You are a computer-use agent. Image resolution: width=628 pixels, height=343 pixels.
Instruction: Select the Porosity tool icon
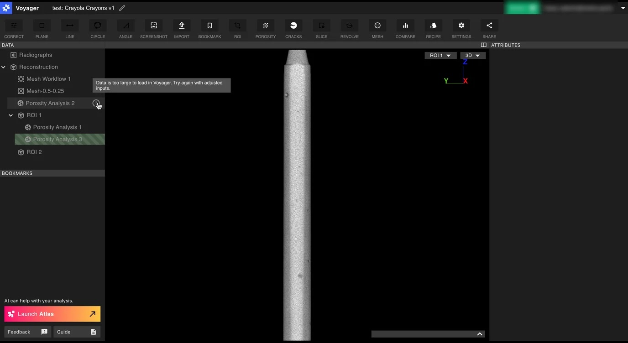(x=266, y=26)
